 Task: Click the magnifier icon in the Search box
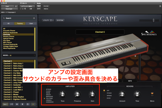pyautogui.click(x=4, y=18)
